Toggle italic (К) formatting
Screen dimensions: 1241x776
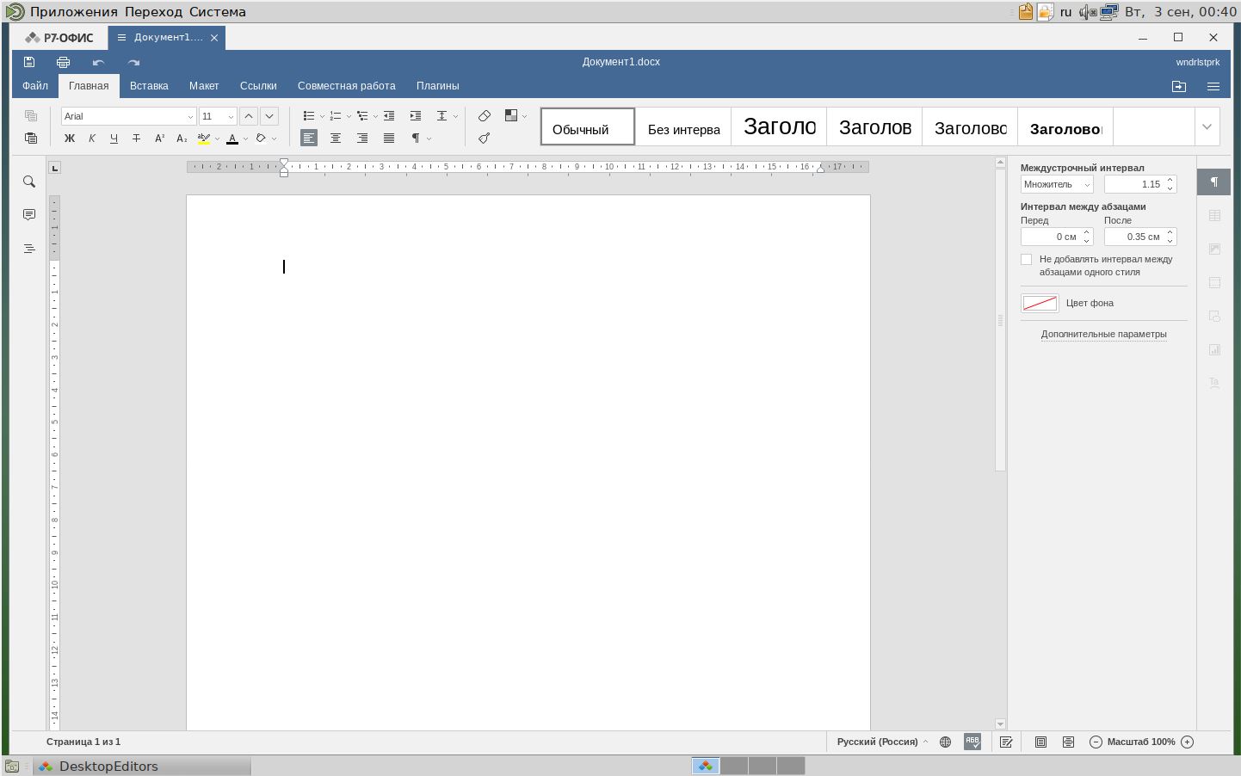92,138
